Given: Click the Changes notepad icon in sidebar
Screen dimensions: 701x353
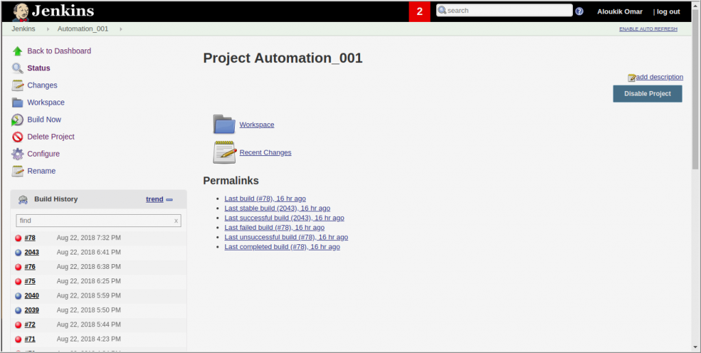Looking at the screenshot, I should pyautogui.click(x=17, y=86).
